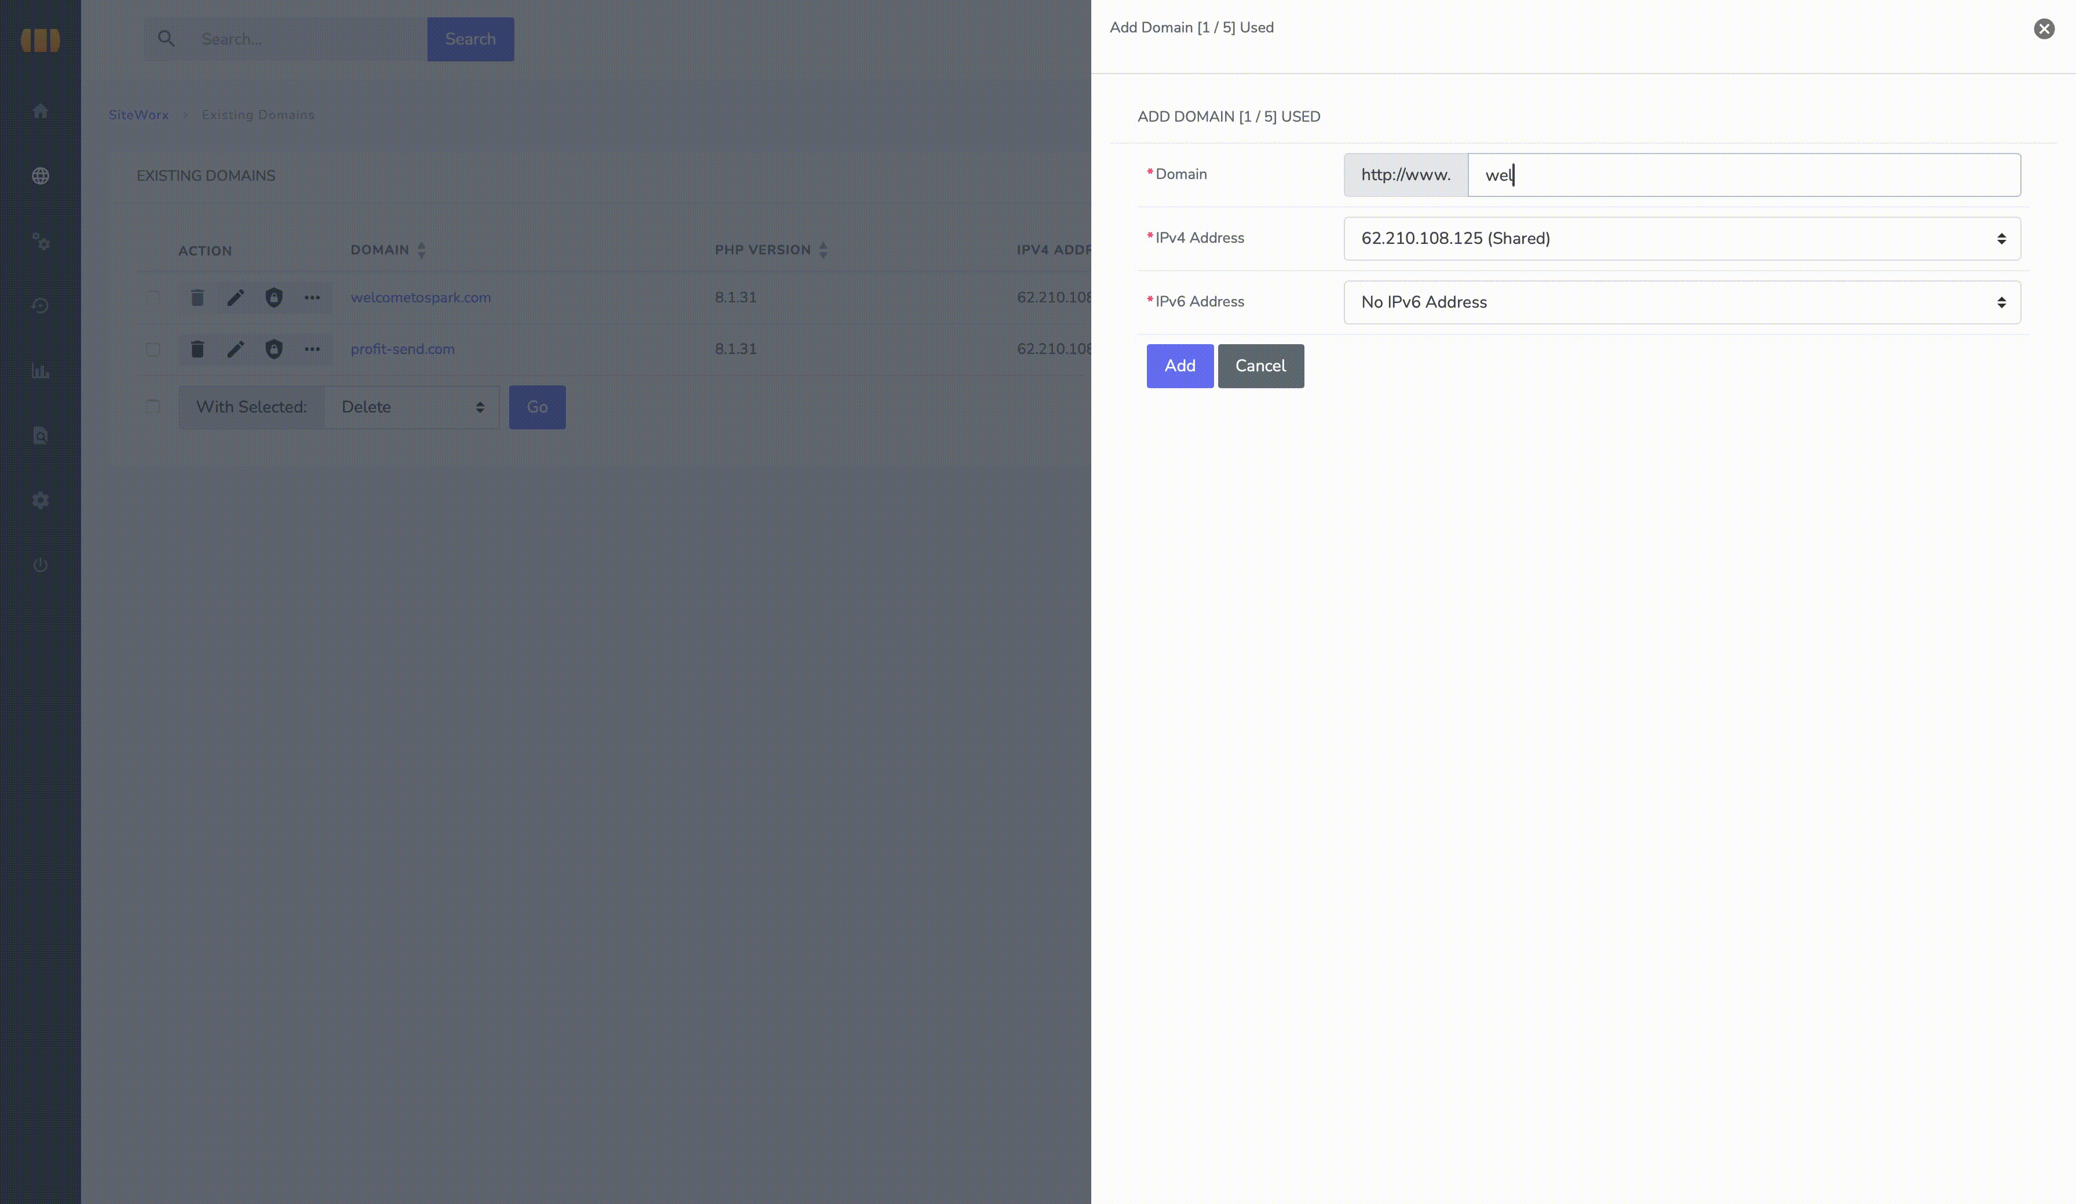Check the profit-send.com row checkbox
The height and width of the screenshot is (1204, 2076).
coord(153,349)
